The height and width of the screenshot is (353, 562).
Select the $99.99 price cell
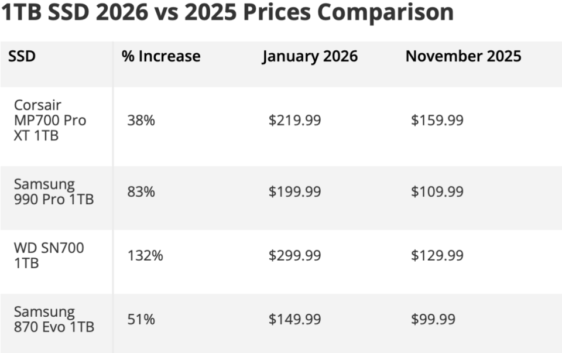click(x=433, y=319)
